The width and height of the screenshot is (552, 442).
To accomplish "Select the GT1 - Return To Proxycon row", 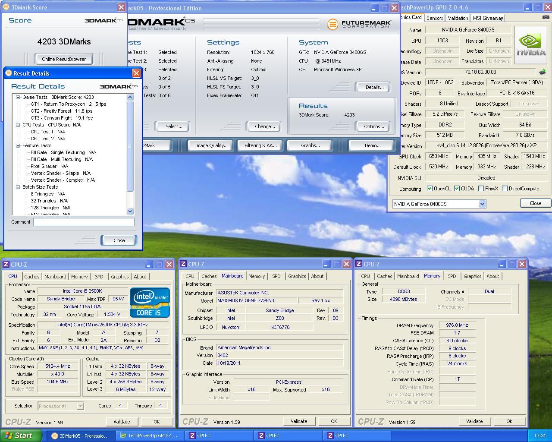I will click(x=68, y=104).
